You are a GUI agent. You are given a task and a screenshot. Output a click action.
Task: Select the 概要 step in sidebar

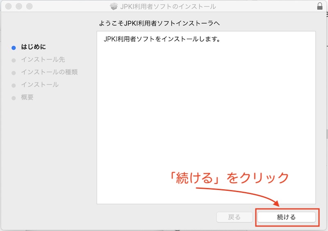pyautogui.click(x=27, y=97)
